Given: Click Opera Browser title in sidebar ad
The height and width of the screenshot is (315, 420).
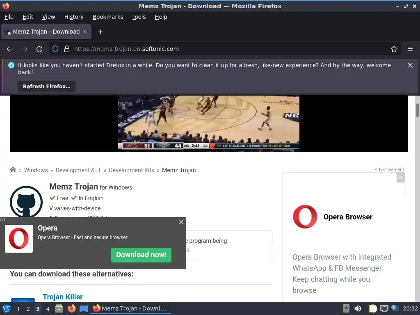Looking at the screenshot, I should (348, 217).
